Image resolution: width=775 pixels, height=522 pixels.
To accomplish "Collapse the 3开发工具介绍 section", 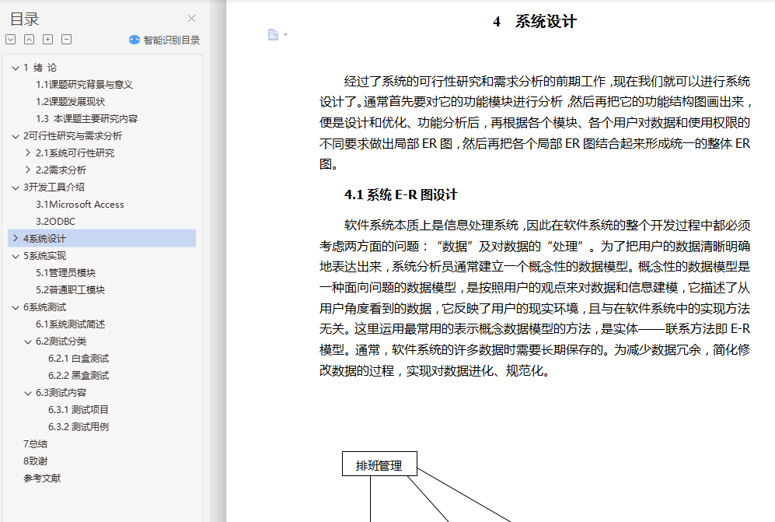I will pyautogui.click(x=16, y=187).
